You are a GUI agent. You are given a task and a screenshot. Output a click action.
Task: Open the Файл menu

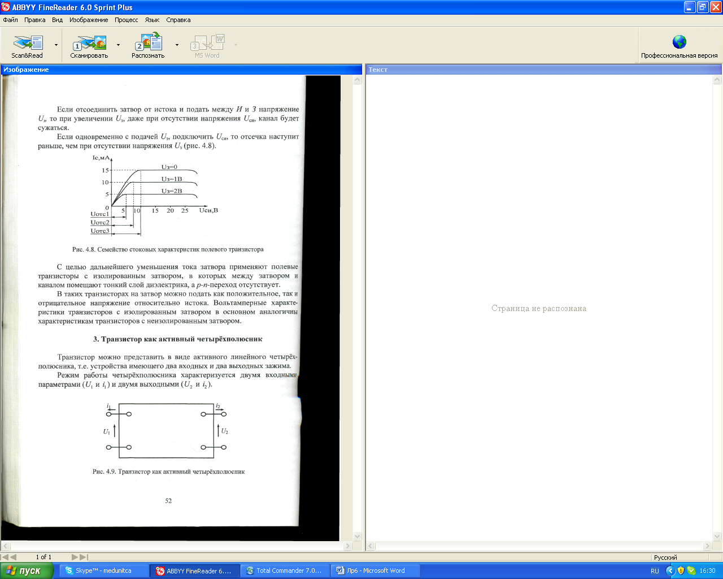click(10, 20)
